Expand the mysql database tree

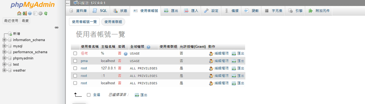[4, 46]
